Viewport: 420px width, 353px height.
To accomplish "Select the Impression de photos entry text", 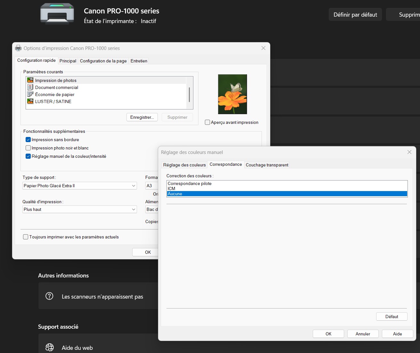I will [x=56, y=80].
